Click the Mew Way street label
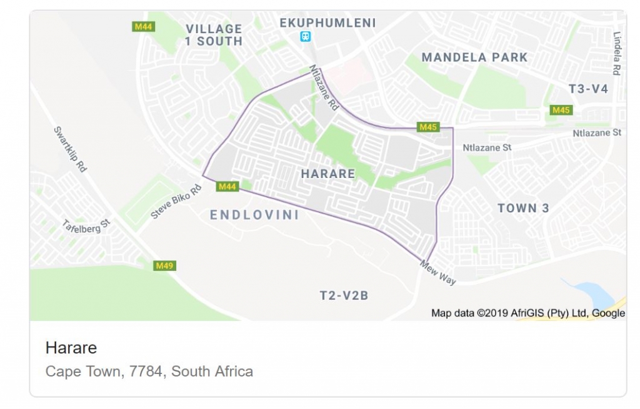Viewport: 640px width, 409px height. coord(438,272)
